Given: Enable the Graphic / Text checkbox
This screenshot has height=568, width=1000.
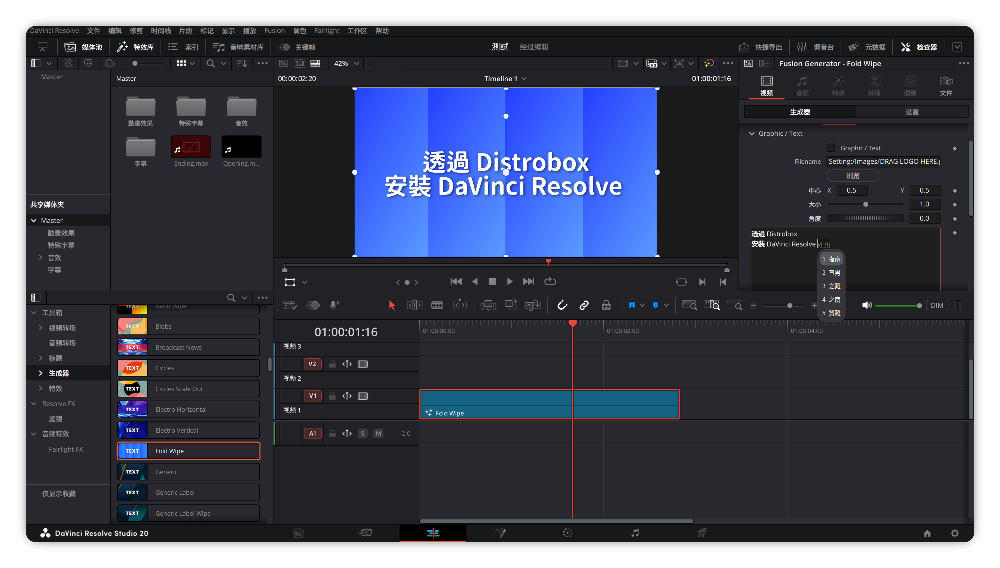Looking at the screenshot, I should click(831, 148).
